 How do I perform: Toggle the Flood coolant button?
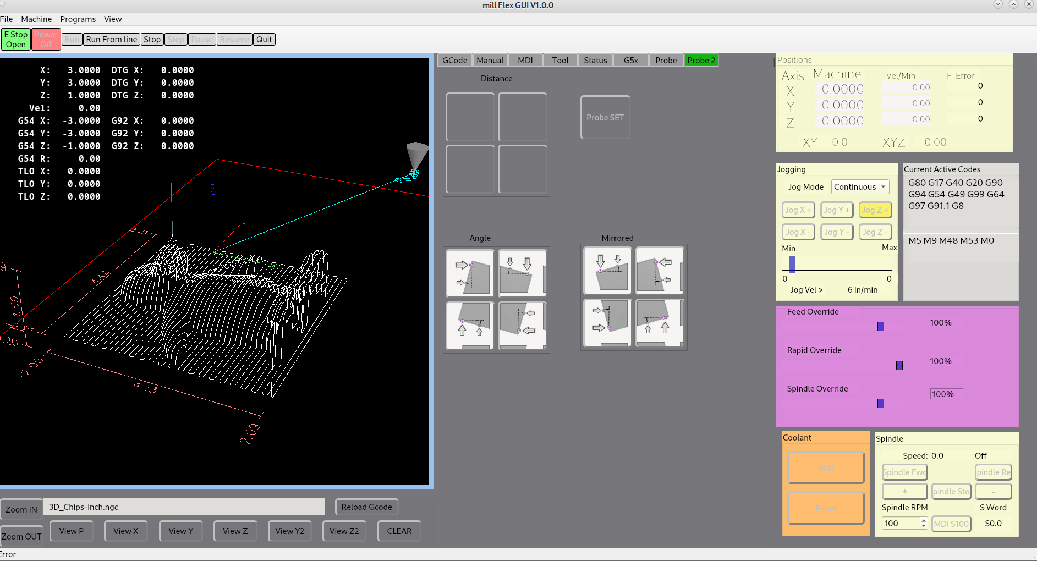tap(826, 508)
